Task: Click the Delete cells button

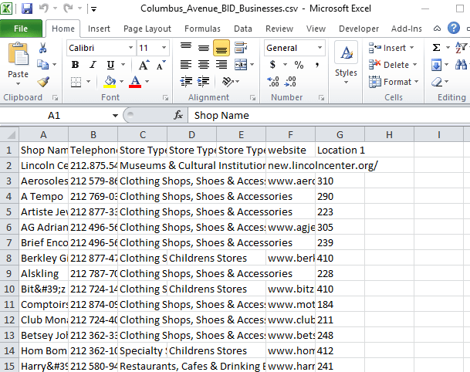Action: [393, 65]
